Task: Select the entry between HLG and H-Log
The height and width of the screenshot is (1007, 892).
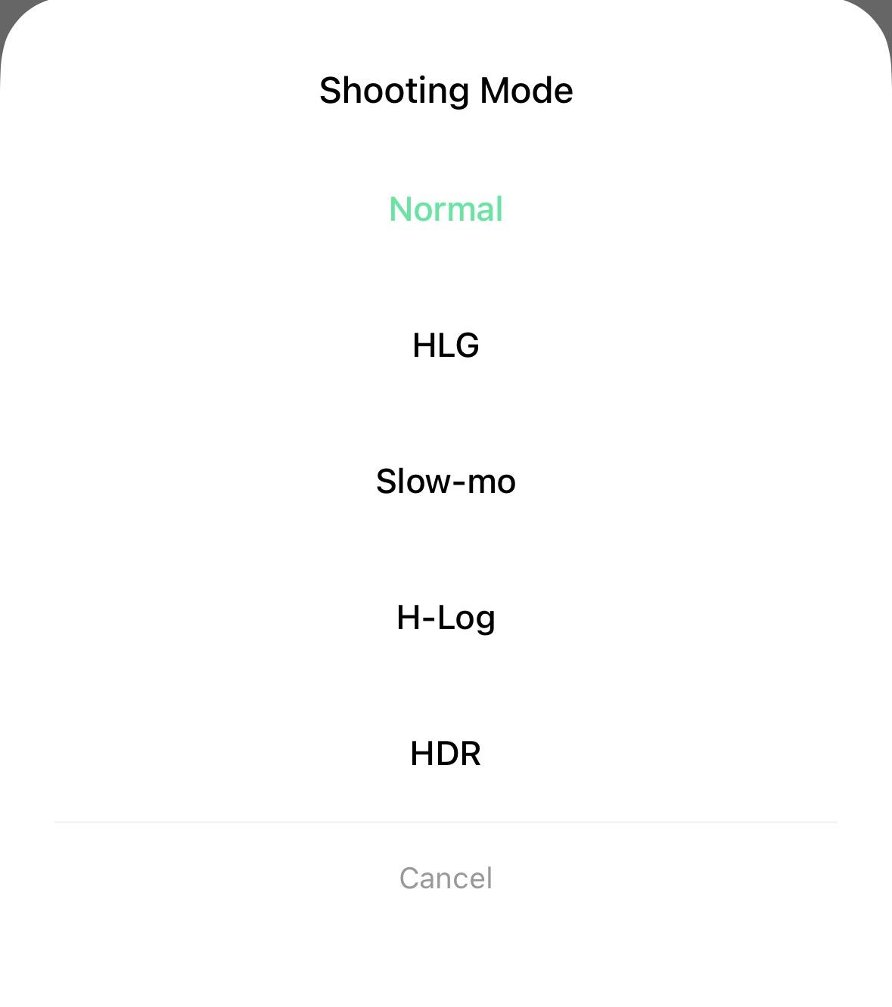Action: [446, 482]
